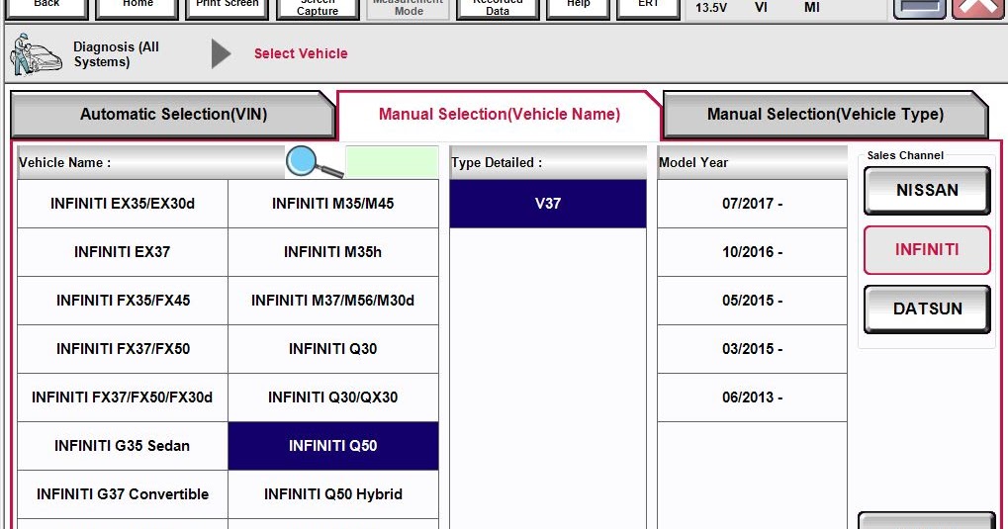Choose model year 10/2016 -

(x=752, y=252)
